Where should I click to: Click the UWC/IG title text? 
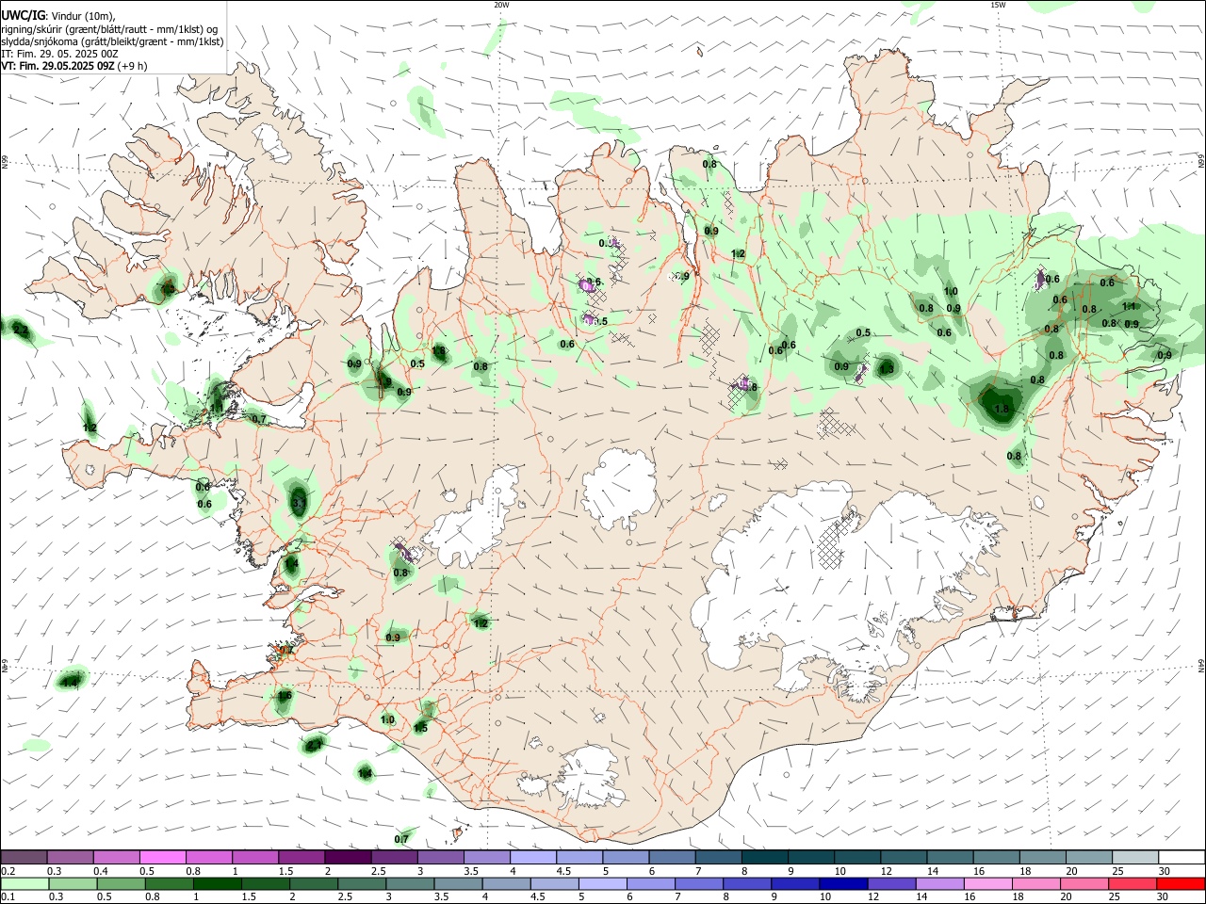[23, 16]
